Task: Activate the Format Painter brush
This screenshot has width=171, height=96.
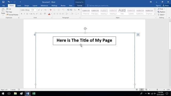Action: (7, 15)
